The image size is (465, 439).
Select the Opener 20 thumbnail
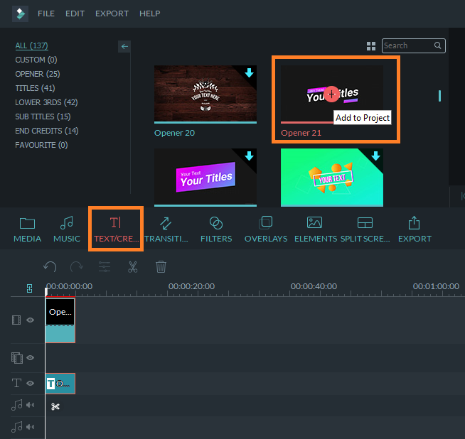205,94
